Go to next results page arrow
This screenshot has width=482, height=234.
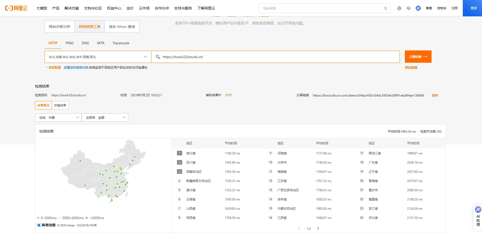pyautogui.click(x=318, y=229)
